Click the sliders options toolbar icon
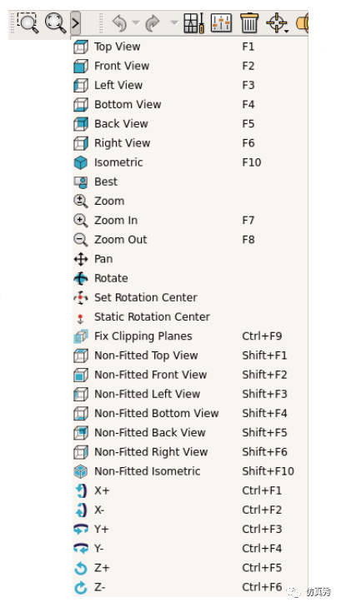The height and width of the screenshot is (607, 341). [x=221, y=22]
